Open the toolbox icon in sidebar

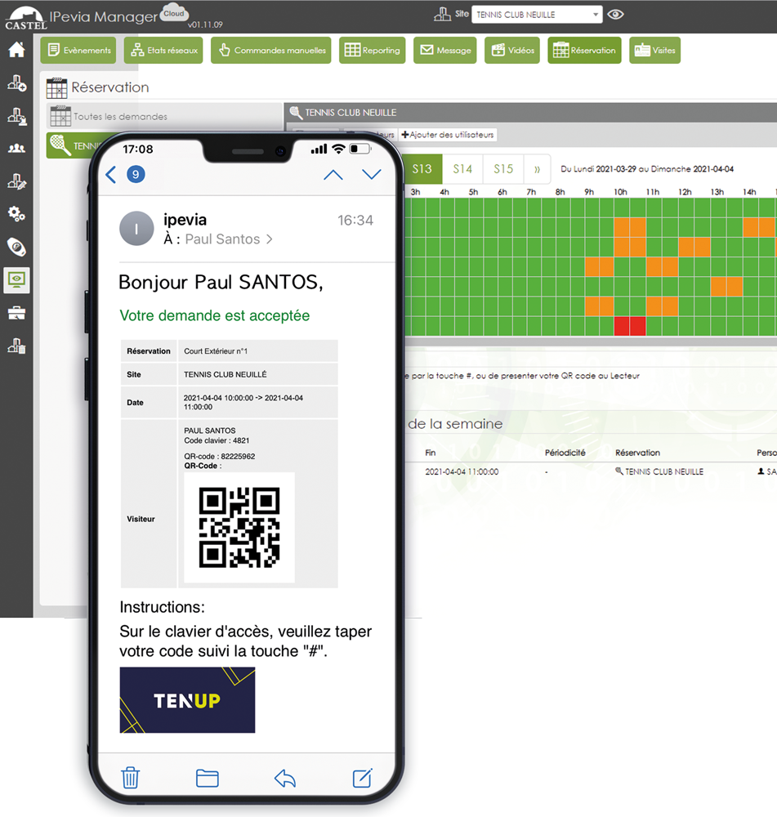(16, 313)
